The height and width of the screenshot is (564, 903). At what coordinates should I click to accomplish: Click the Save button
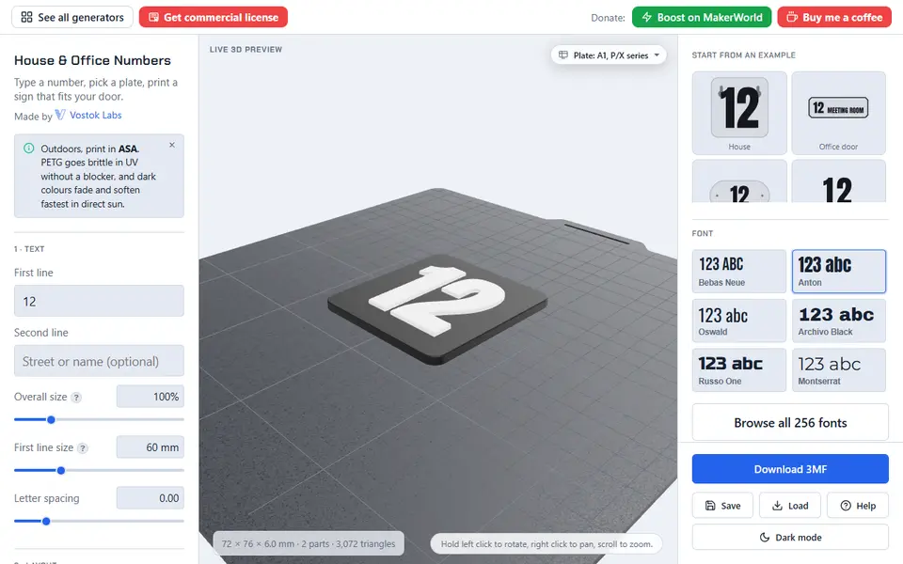click(722, 506)
